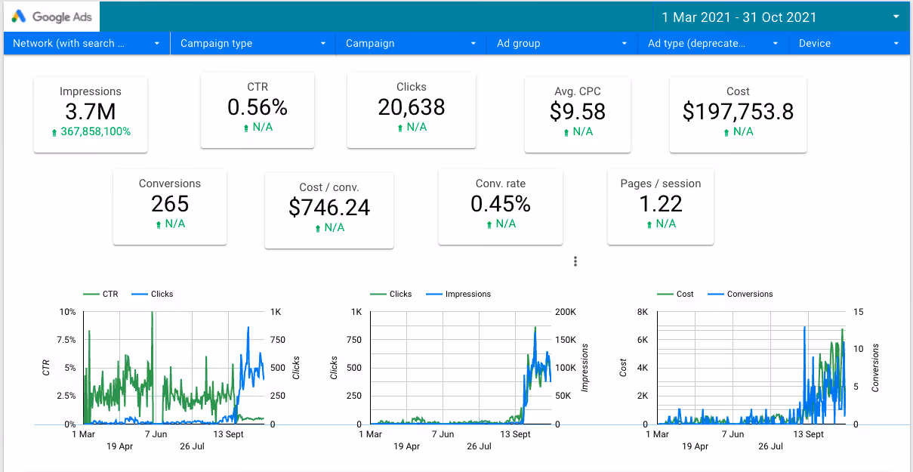Select the Clicks scorecard showing 20,638
The width and height of the screenshot is (913, 472).
click(412, 110)
